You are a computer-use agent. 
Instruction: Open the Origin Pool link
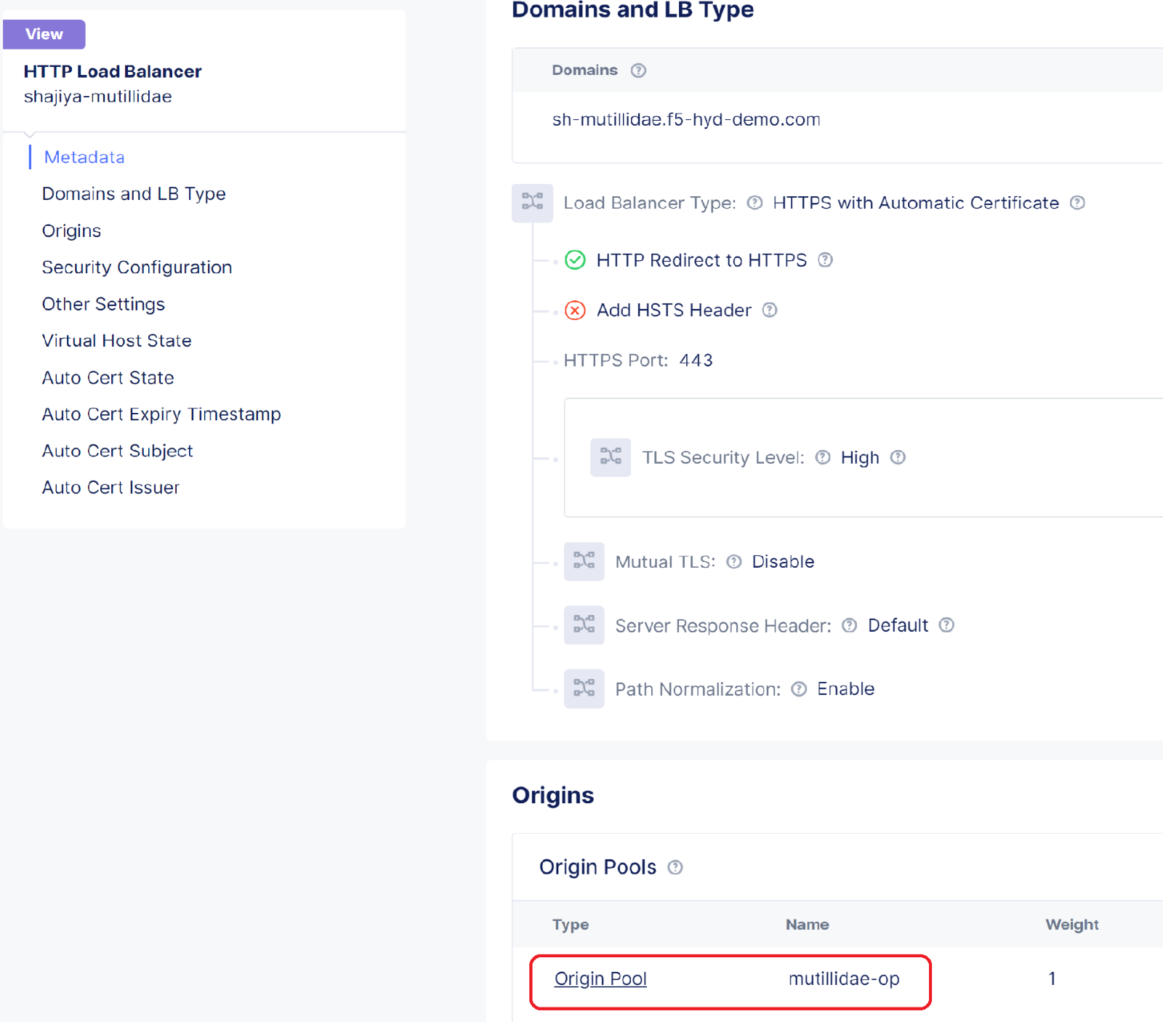600,979
